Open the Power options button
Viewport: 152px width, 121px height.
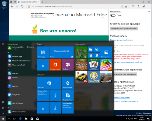[x=3, y=113]
